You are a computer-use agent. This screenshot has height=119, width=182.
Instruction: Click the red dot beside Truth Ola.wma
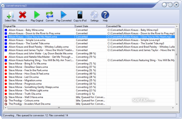point(6,94)
